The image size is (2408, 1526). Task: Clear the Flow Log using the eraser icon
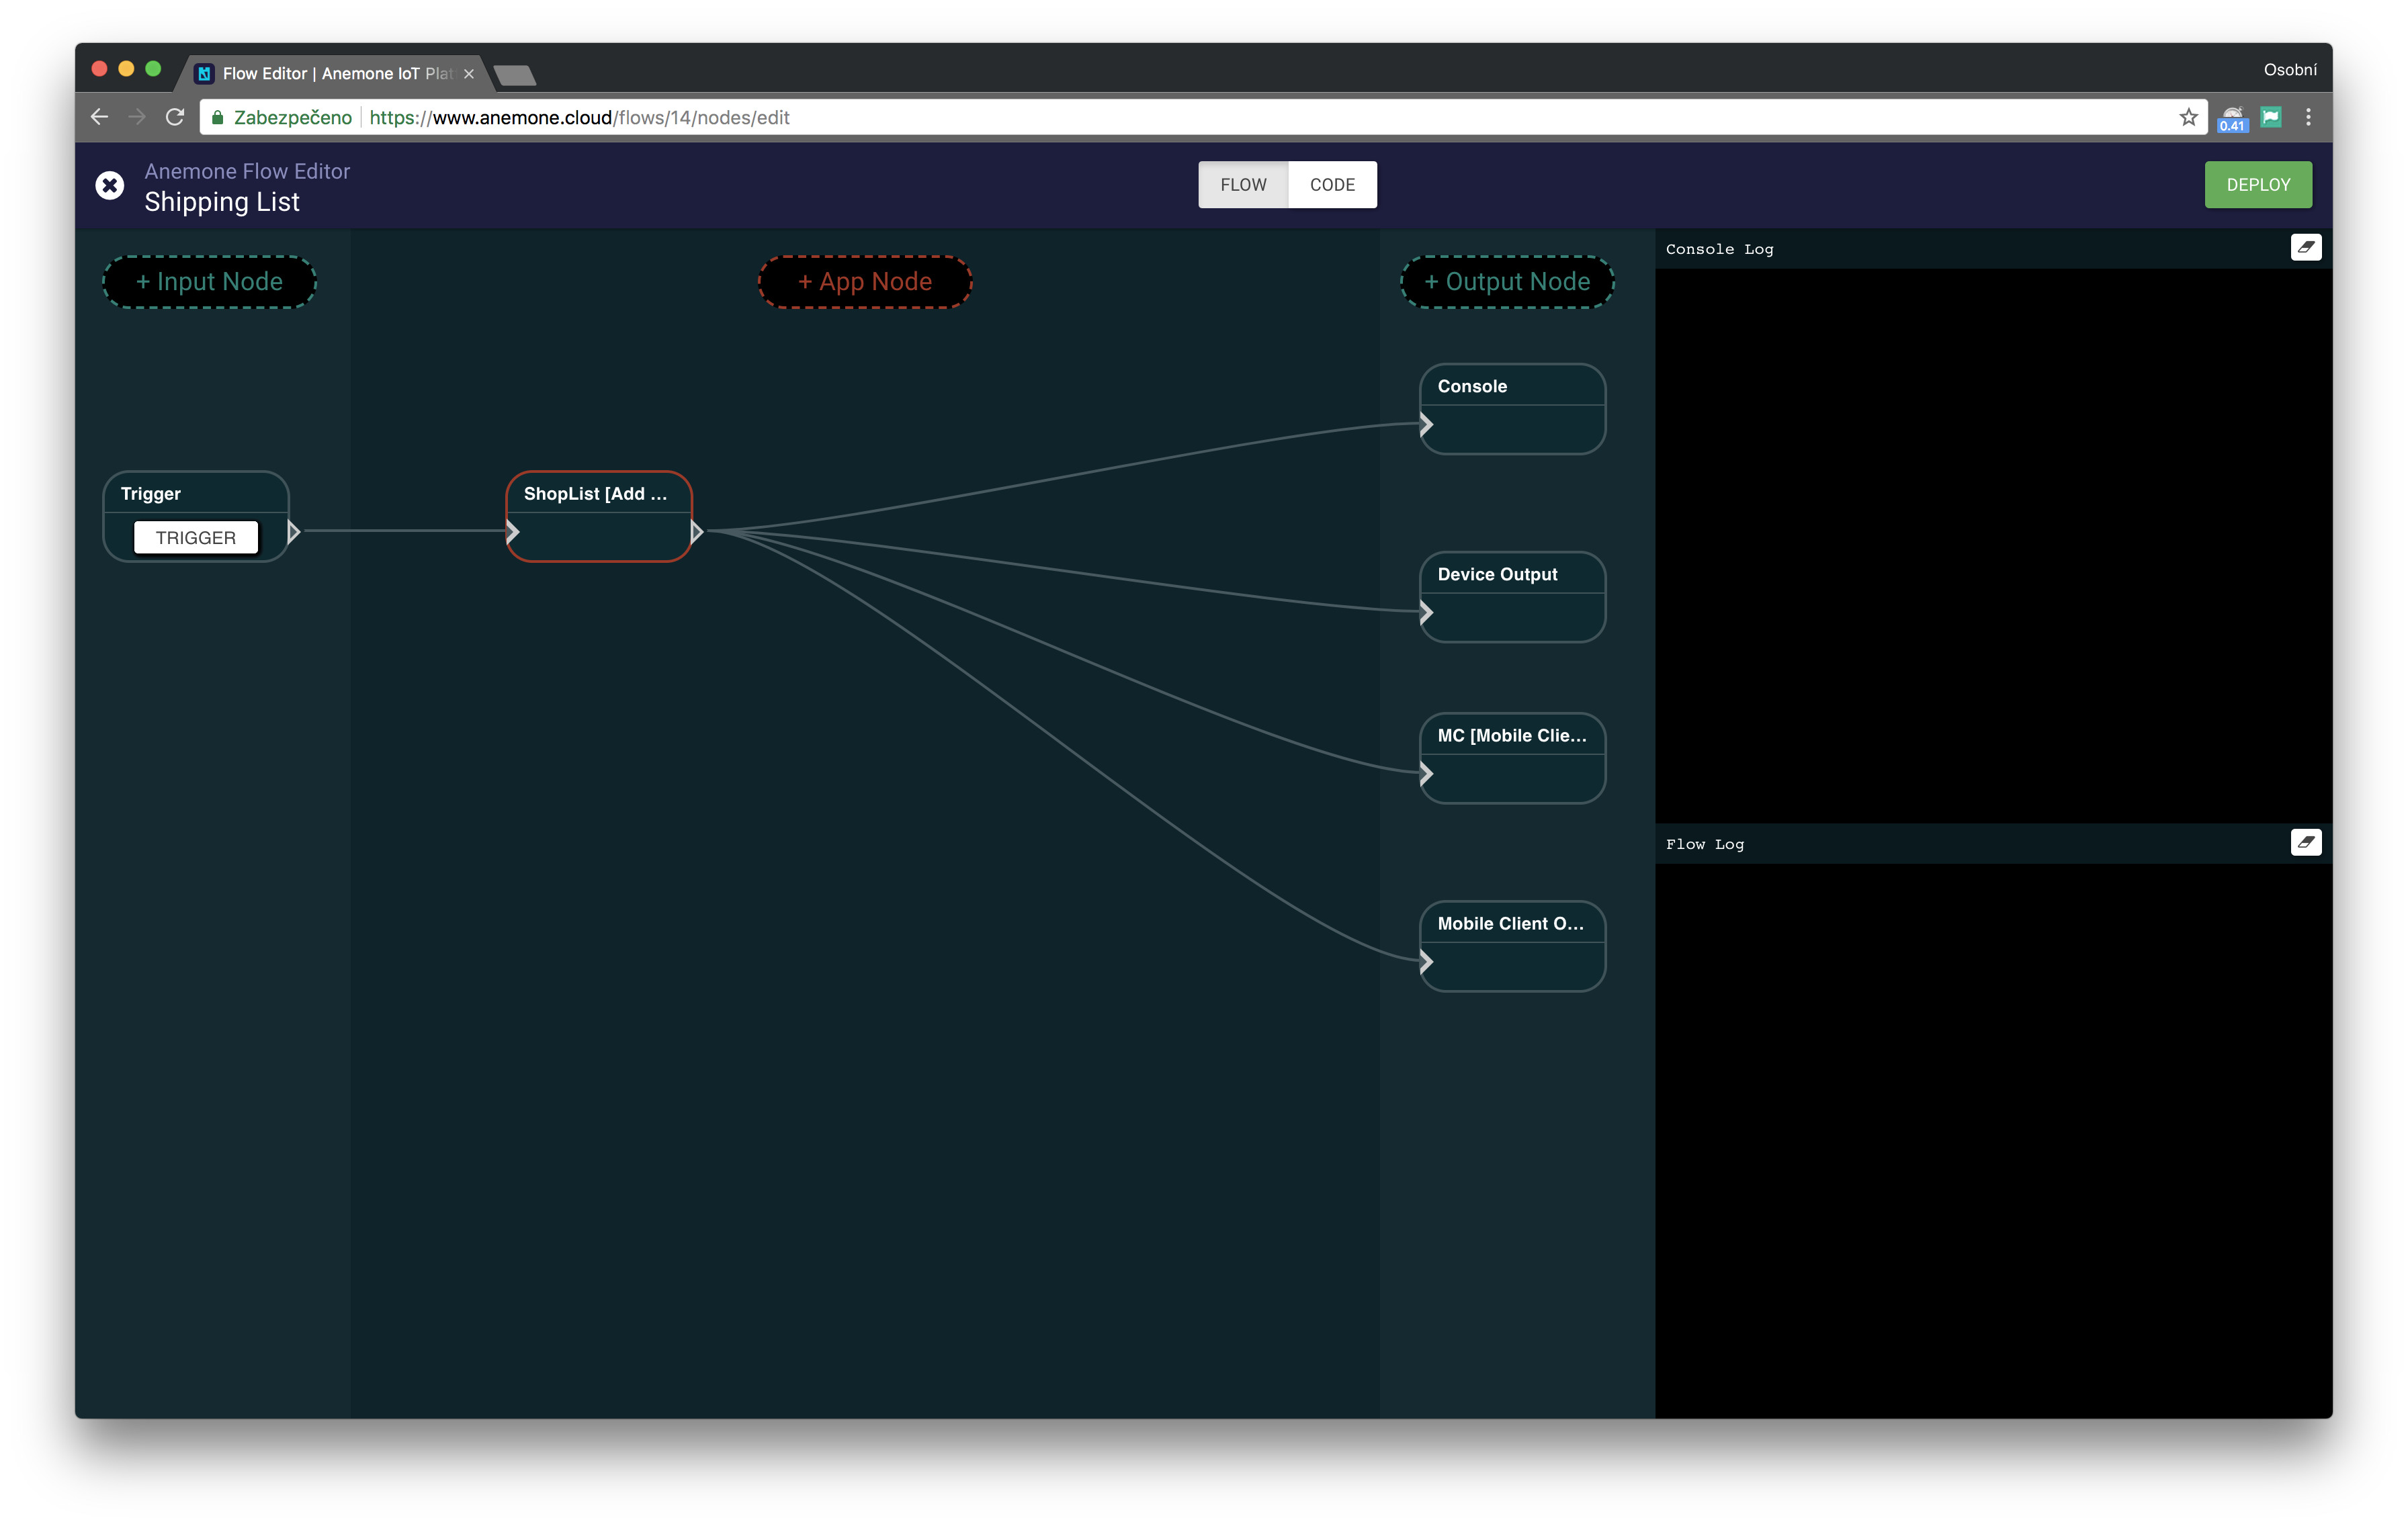[x=2306, y=842]
